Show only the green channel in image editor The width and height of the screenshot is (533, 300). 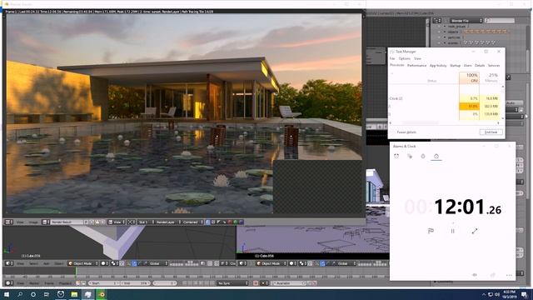tap(235, 222)
